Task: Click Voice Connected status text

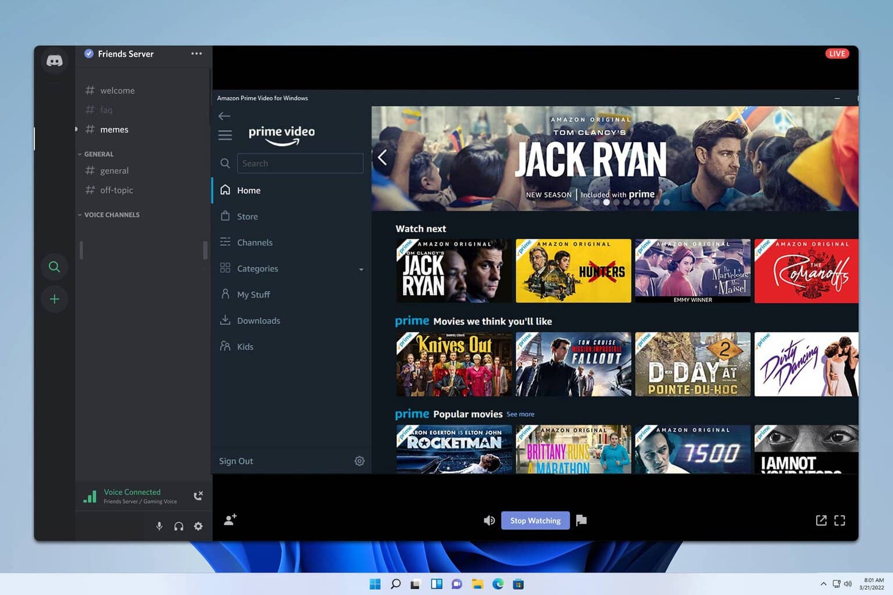Action: click(x=132, y=492)
